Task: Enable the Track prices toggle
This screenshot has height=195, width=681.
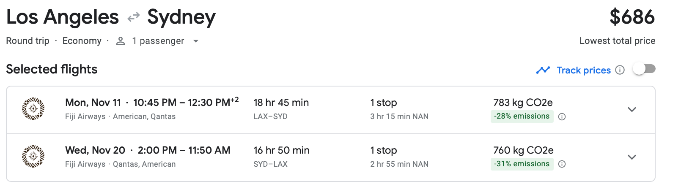Action: 644,69
